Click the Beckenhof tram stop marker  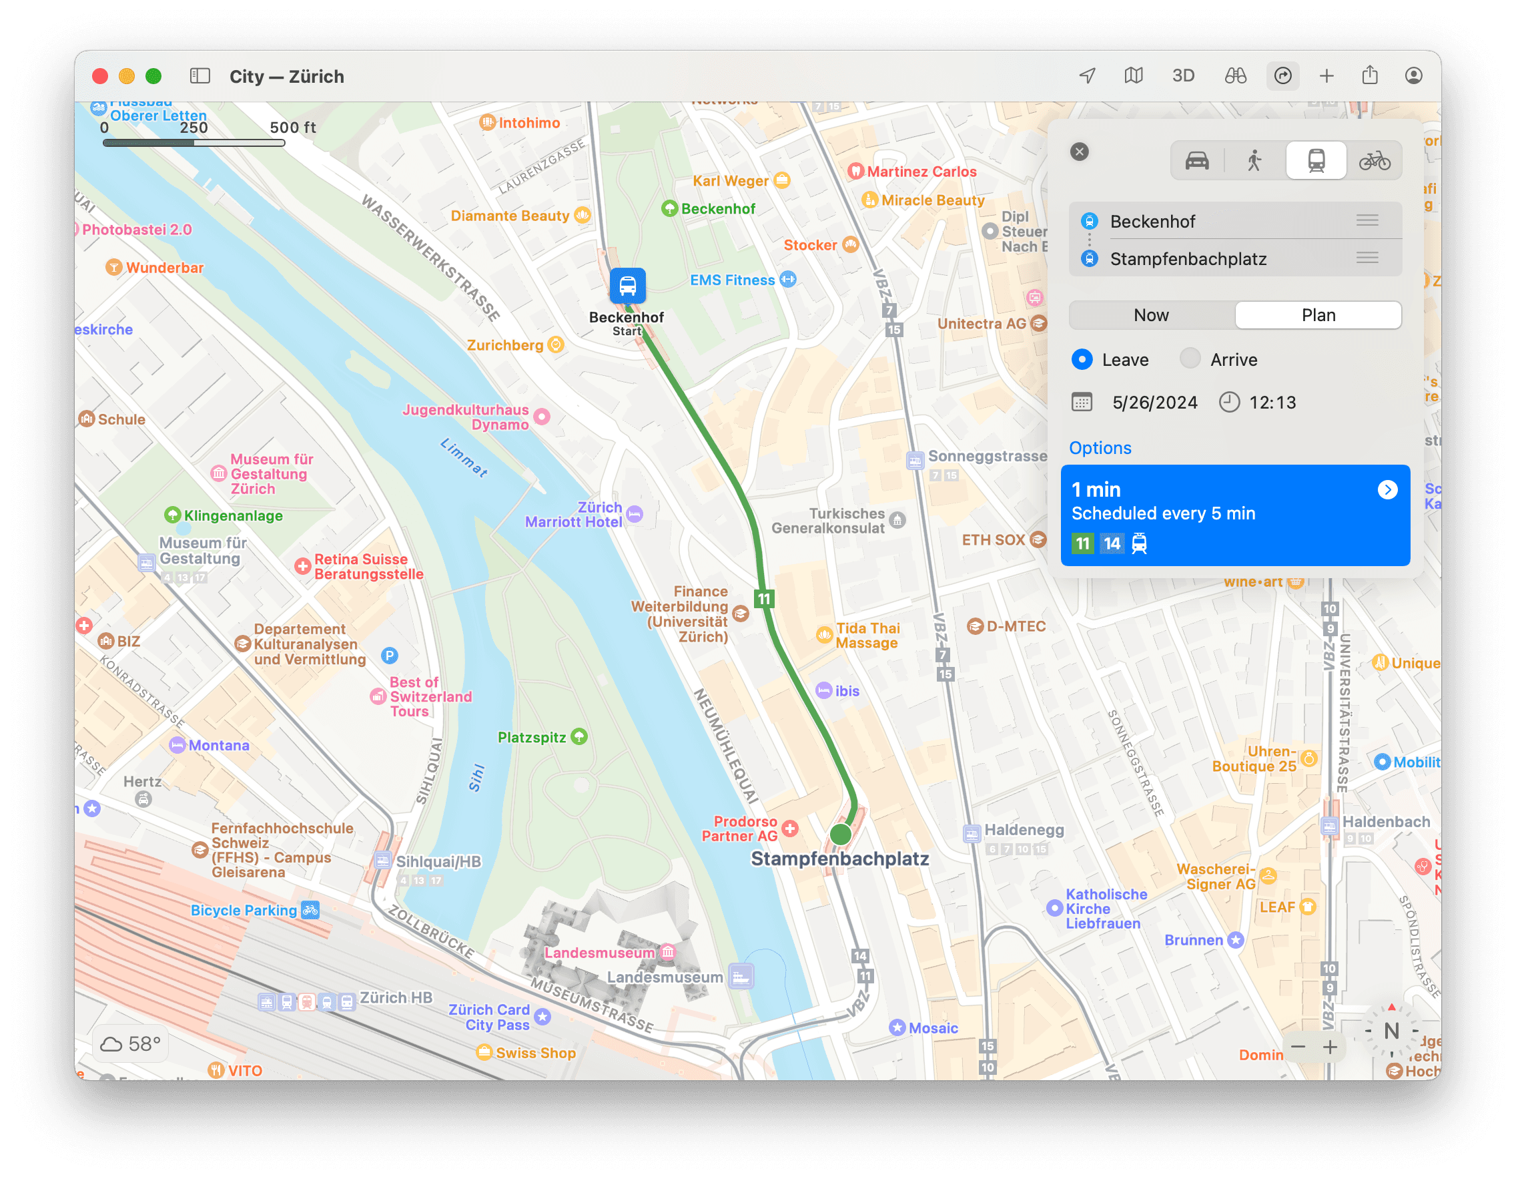[x=627, y=285]
